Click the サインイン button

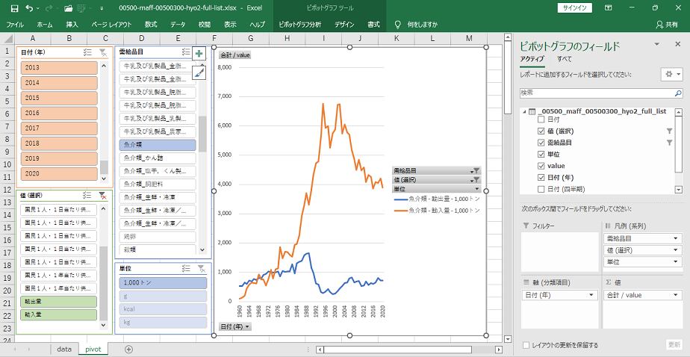click(x=575, y=7)
